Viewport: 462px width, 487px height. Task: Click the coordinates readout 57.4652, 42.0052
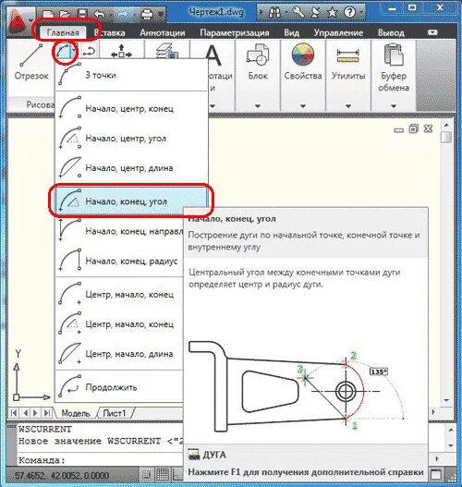point(62,476)
